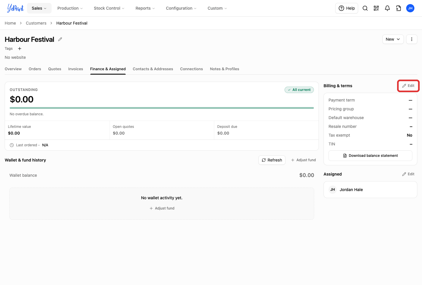Open the New dropdown button
422x285 pixels.
click(393, 39)
